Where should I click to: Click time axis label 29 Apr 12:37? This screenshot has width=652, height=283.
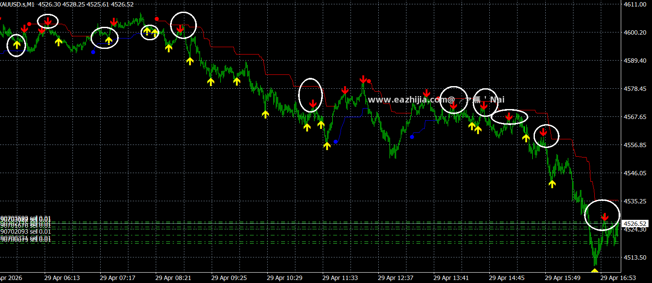395,278
